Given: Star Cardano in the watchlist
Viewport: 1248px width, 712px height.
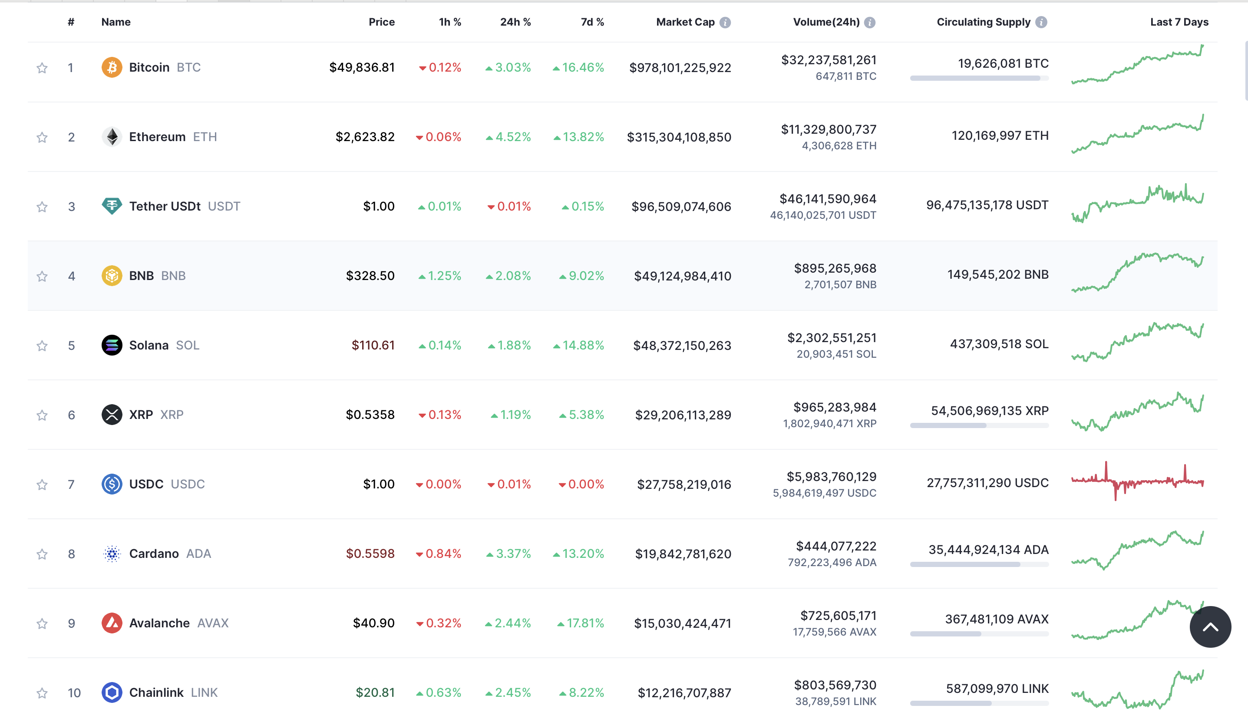Looking at the screenshot, I should [x=42, y=554].
